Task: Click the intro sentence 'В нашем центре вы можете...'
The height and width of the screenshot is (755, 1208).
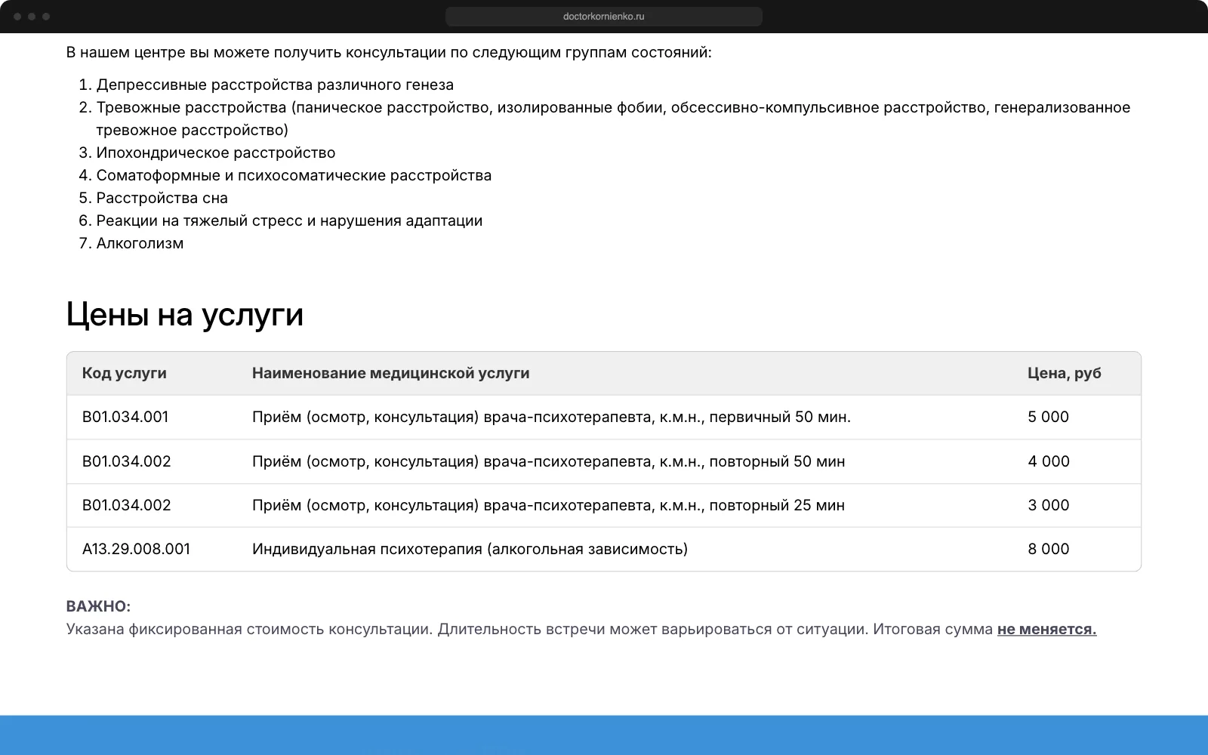Action: pyautogui.click(x=389, y=52)
